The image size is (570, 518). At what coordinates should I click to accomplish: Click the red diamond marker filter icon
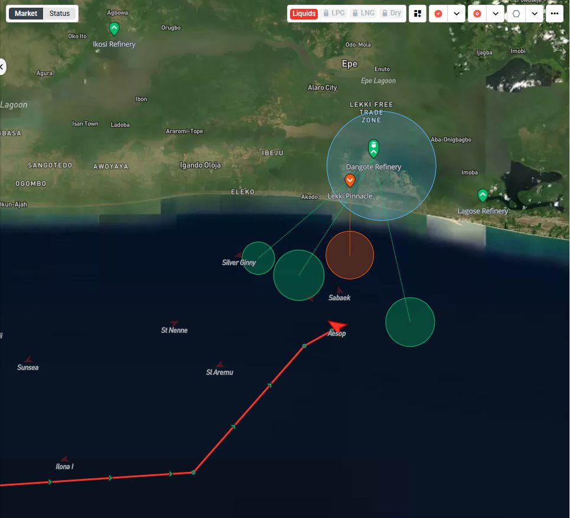(477, 14)
